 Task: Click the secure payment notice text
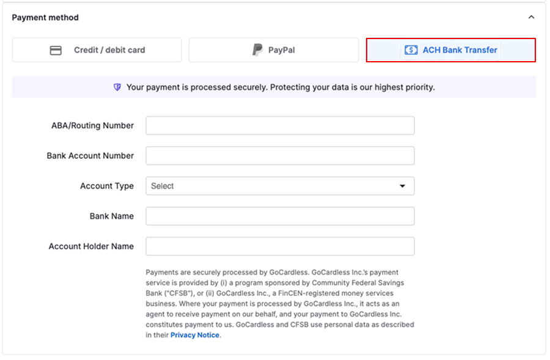280,87
